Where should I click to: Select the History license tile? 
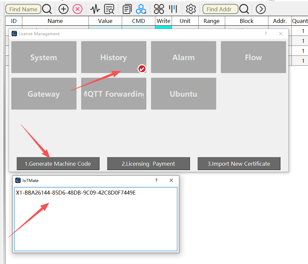click(114, 57)
